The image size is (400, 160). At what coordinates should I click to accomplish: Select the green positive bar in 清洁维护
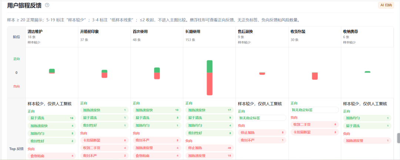[52, 71]
